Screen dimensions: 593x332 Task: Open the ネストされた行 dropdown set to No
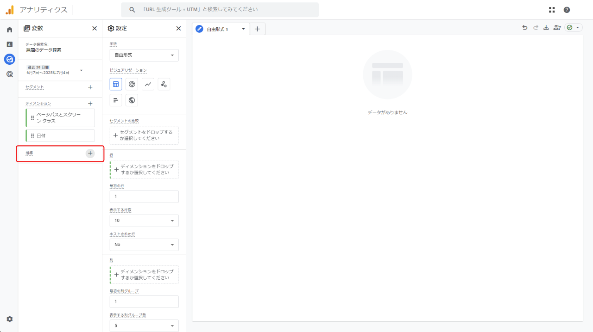pos(144,245)
